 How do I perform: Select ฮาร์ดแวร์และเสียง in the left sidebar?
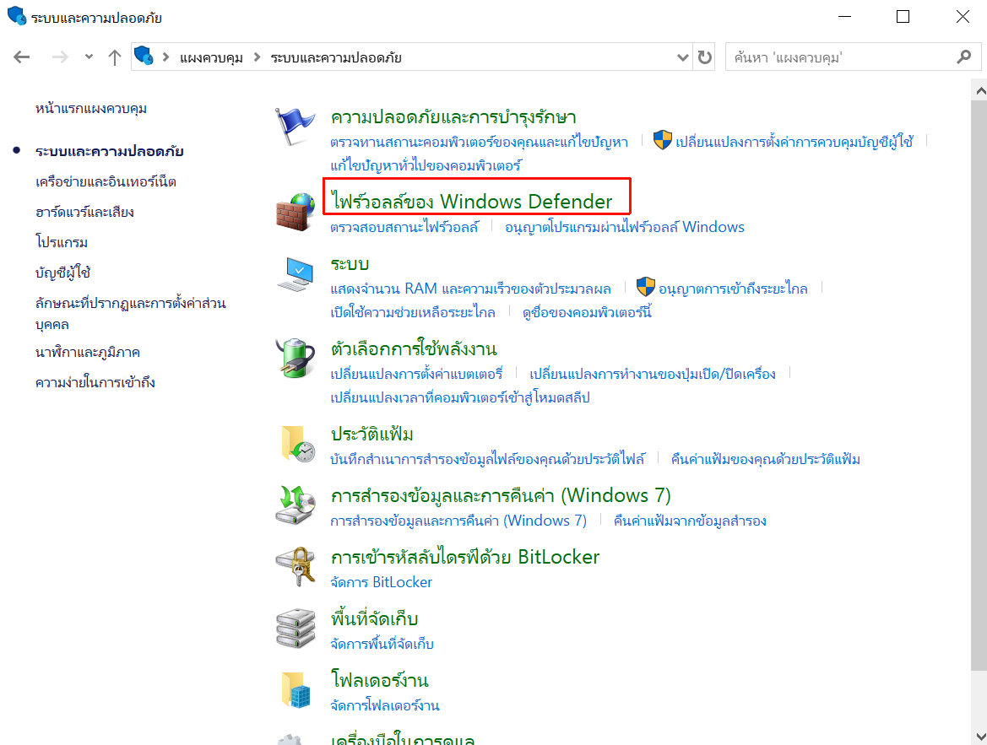[84, 212]
